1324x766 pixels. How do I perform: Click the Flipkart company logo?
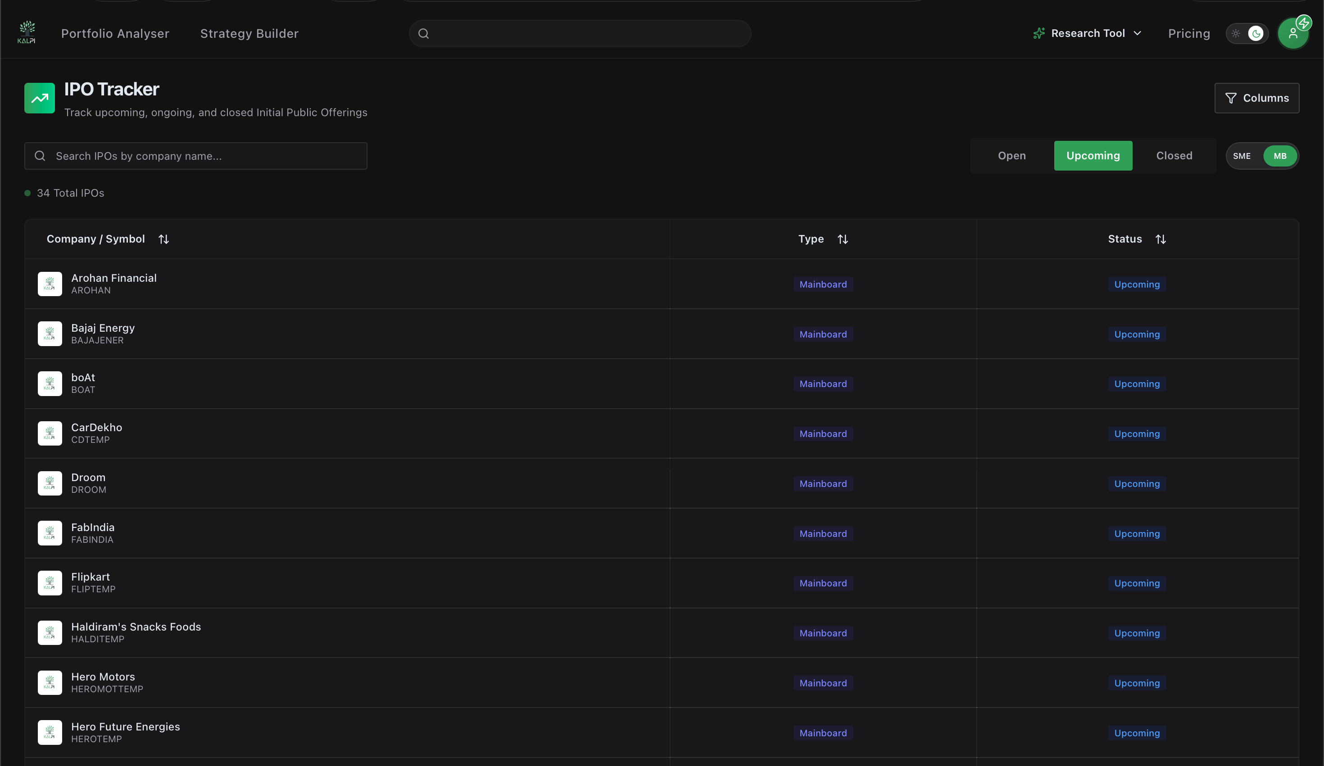tap(50, 583)
